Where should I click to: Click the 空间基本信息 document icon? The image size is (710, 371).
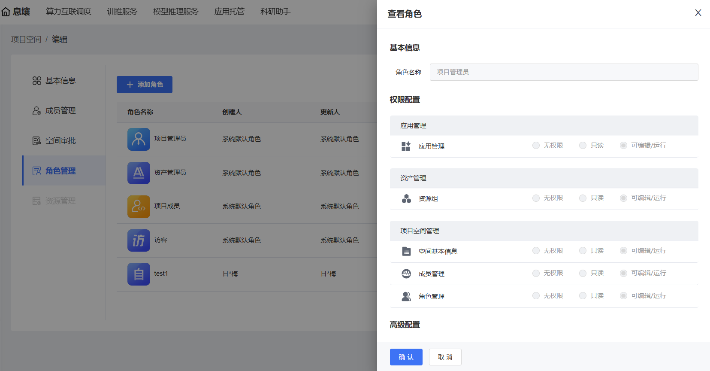(406, 251)
